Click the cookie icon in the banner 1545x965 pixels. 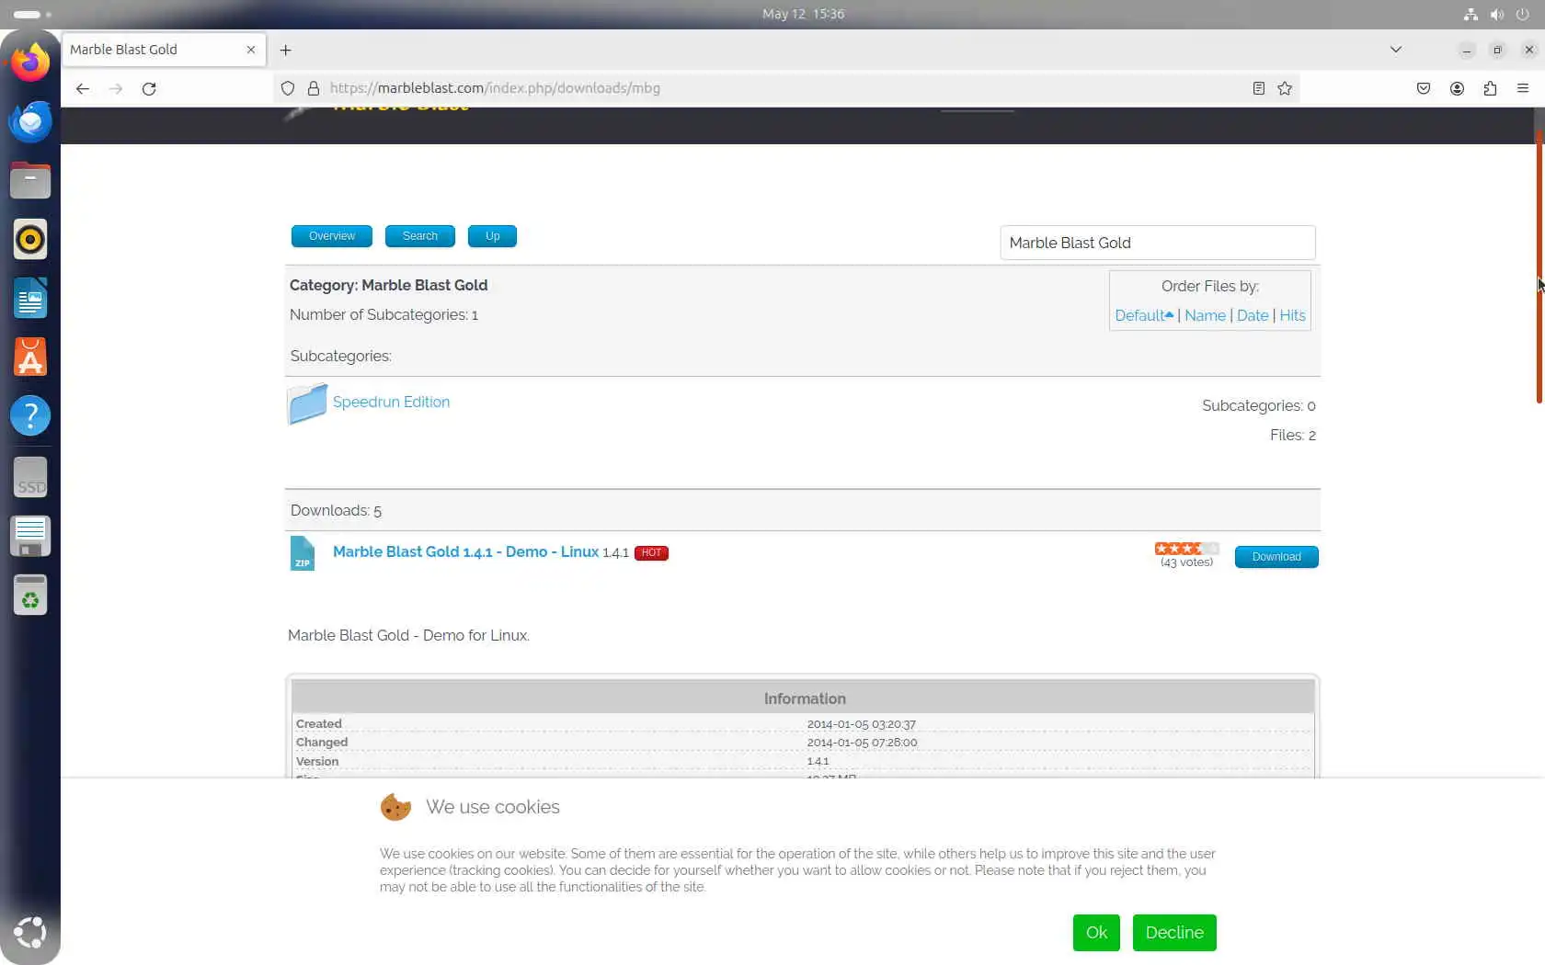(x=395, y=807)
